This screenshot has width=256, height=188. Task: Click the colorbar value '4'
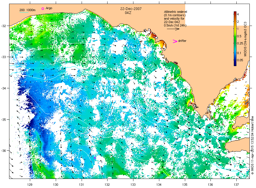[x=238, y=15]
